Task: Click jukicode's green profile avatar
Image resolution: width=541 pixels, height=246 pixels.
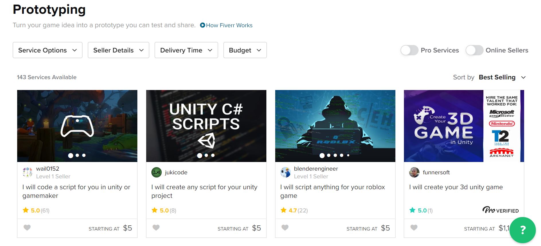Action: [x=157, y=172]
